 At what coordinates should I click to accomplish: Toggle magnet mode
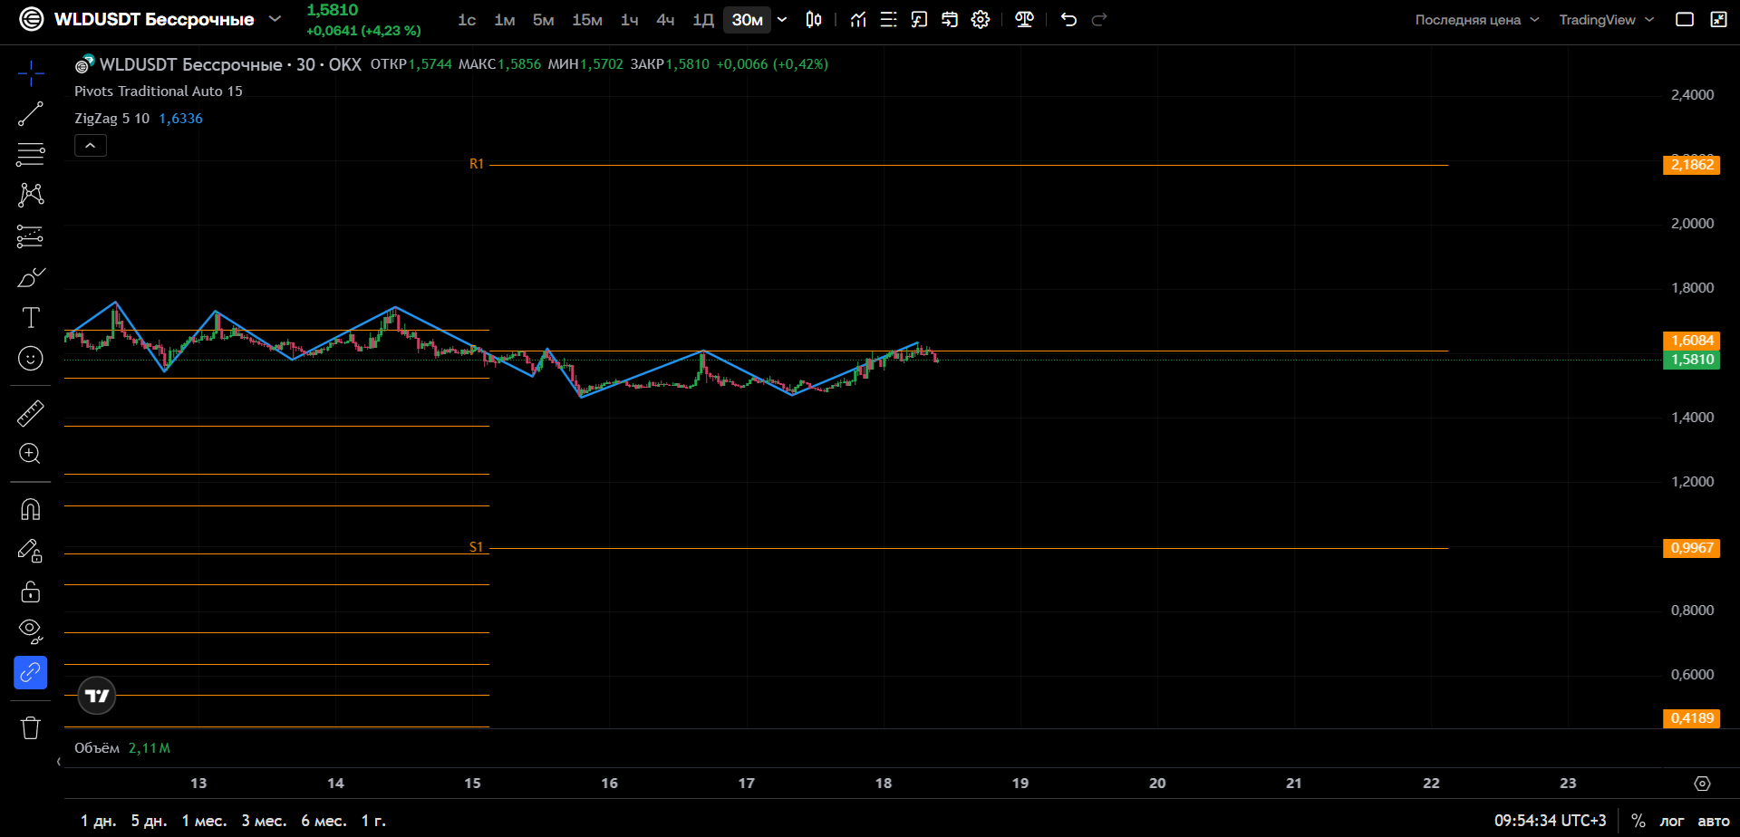point(30,509)
